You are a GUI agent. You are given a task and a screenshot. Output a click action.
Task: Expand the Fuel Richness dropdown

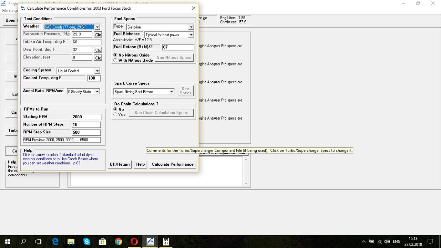tap(191, 35)
